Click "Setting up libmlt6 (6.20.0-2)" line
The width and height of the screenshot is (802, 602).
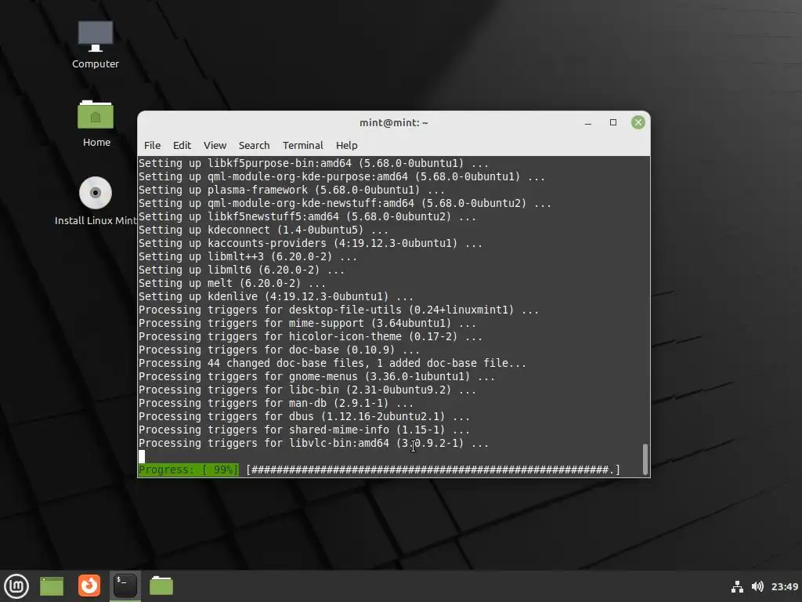[241, 270]
